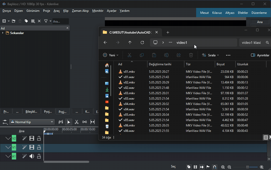This screenshot has height=170, width=271.
Task: Open the tag icon in bin toolbar
Action: click(x=26, y=21)
